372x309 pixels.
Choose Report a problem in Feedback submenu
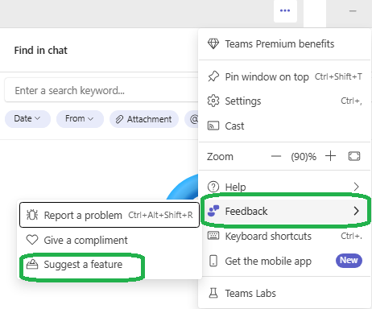click(x=110, y=215)
